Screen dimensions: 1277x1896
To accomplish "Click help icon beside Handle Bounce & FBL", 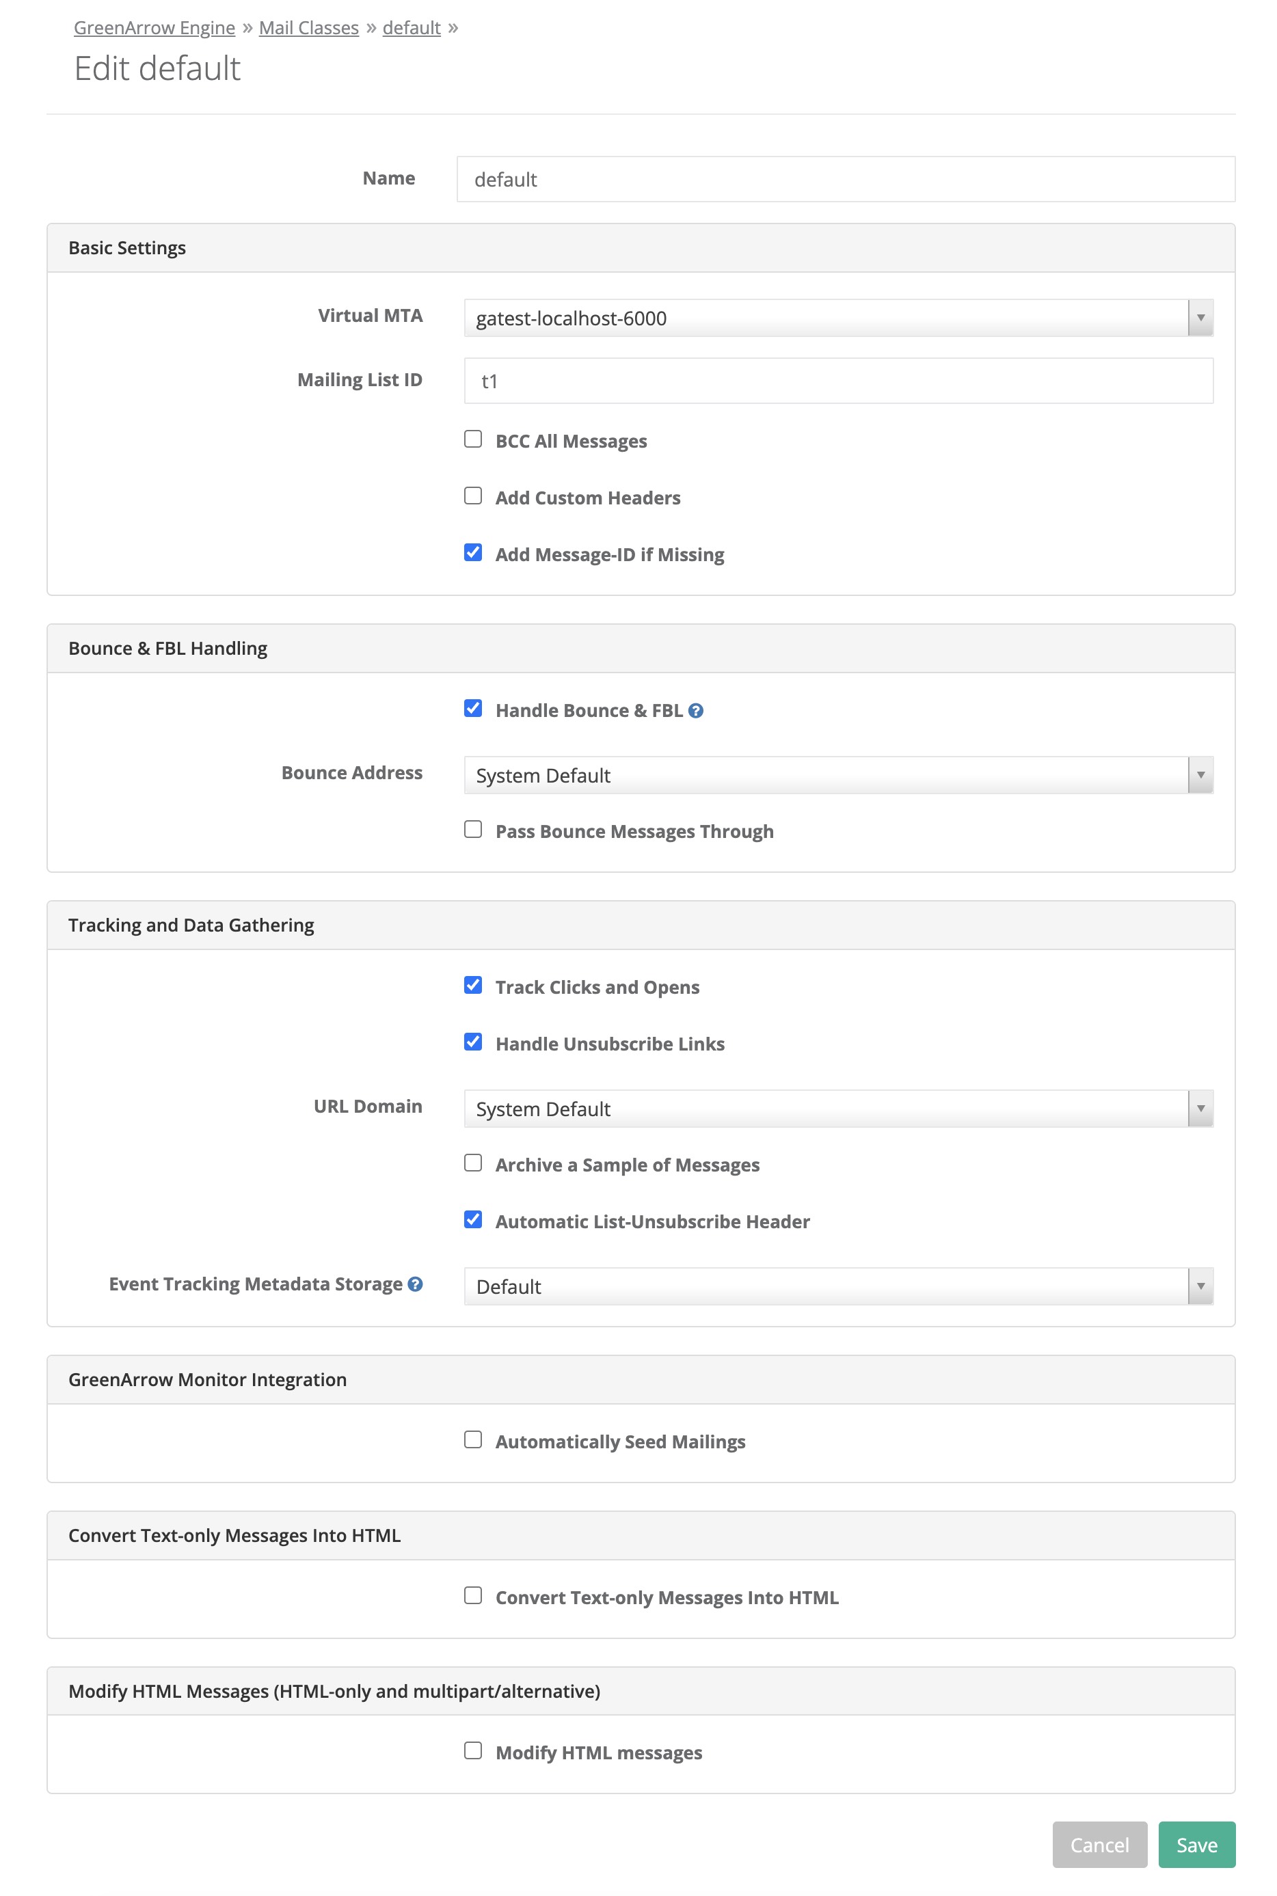I will [695, 711].
